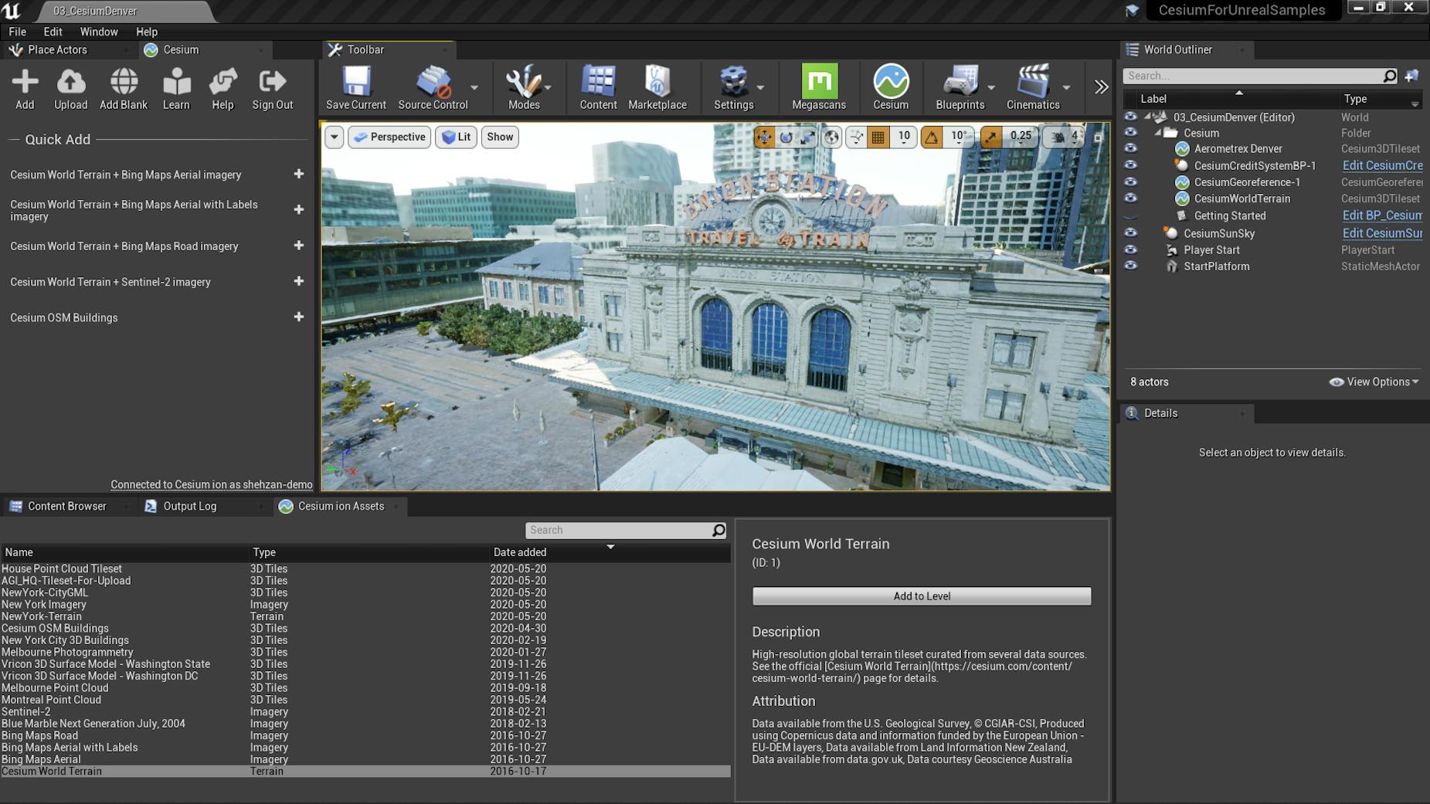Screen dimensions: 1430x804
Task: Click the Source Control icon
Action: (433, 87)
